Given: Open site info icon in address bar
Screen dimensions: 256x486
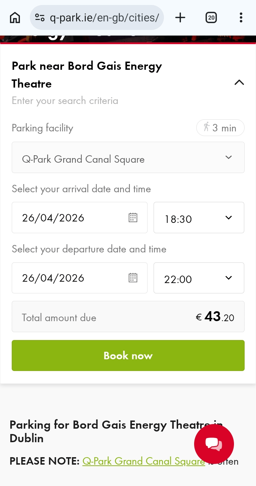Looking at the screenshot, I should coord(40,17).
